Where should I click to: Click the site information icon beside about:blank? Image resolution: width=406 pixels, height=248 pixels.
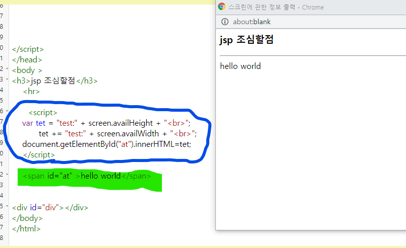(x=225, y=22)
